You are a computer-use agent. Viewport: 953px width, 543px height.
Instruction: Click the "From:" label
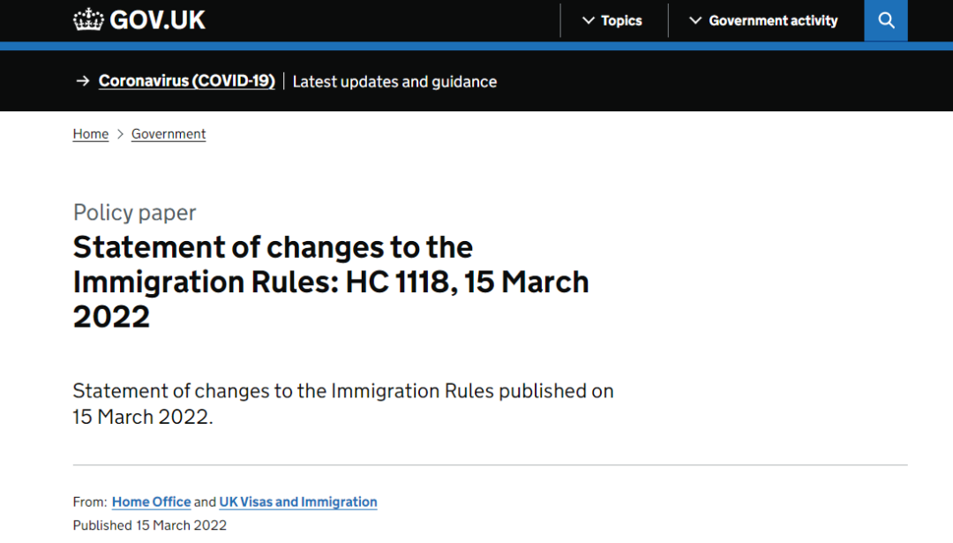(x=90, y=502)
